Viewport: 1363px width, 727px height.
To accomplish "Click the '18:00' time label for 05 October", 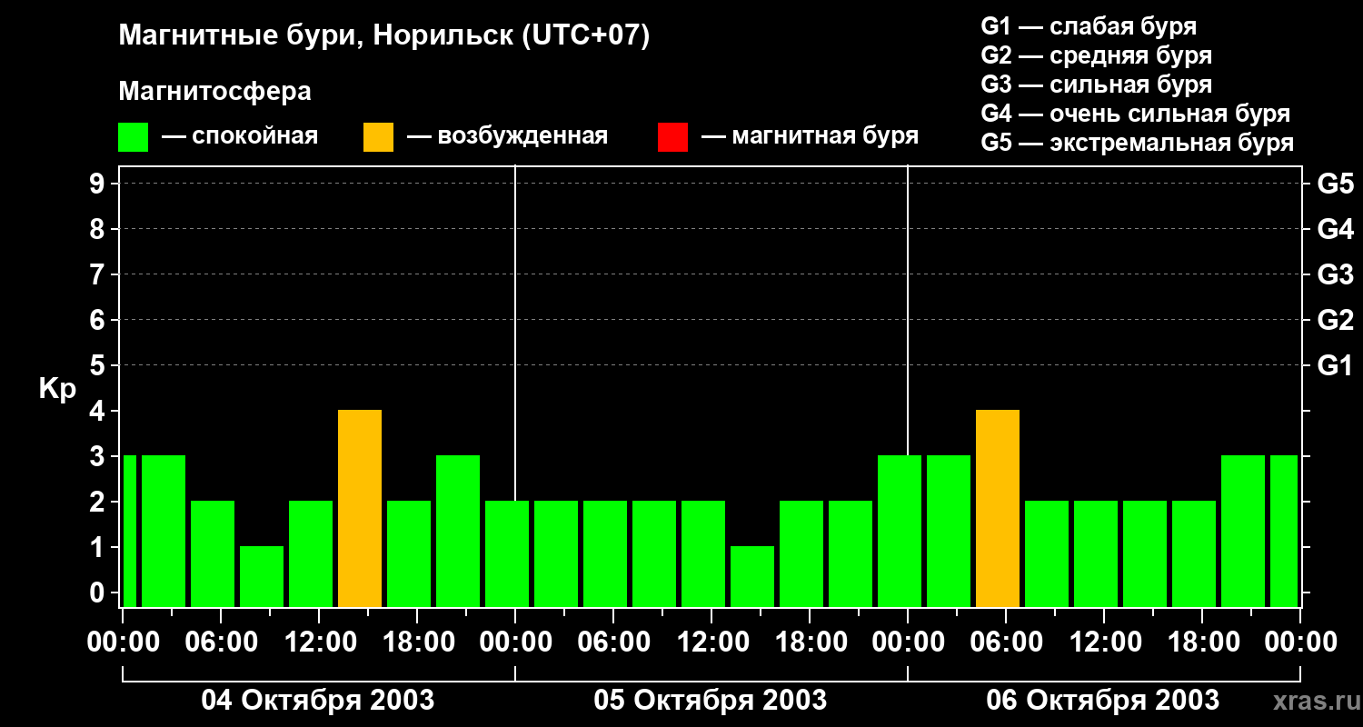I will [810, 642].
